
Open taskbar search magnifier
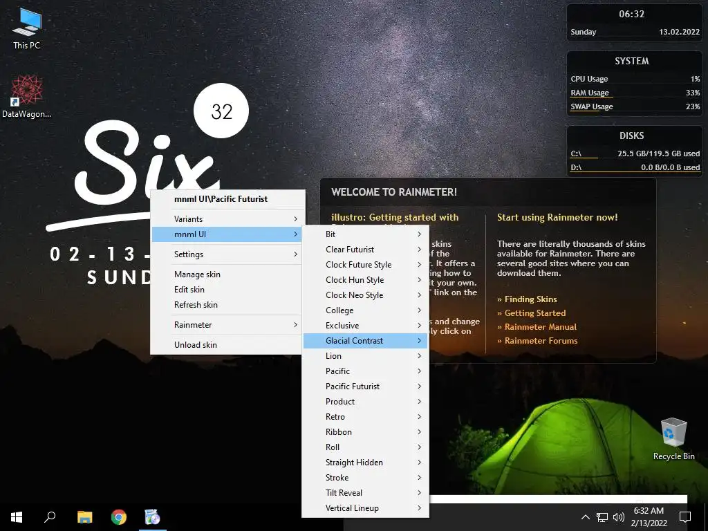(50, 517)
